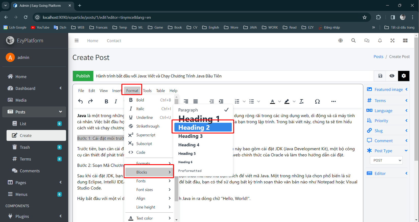Screen dimensions: 419x222
Task: Toggle fullscreen with the expand arrows icon
Action: (393, 41)
